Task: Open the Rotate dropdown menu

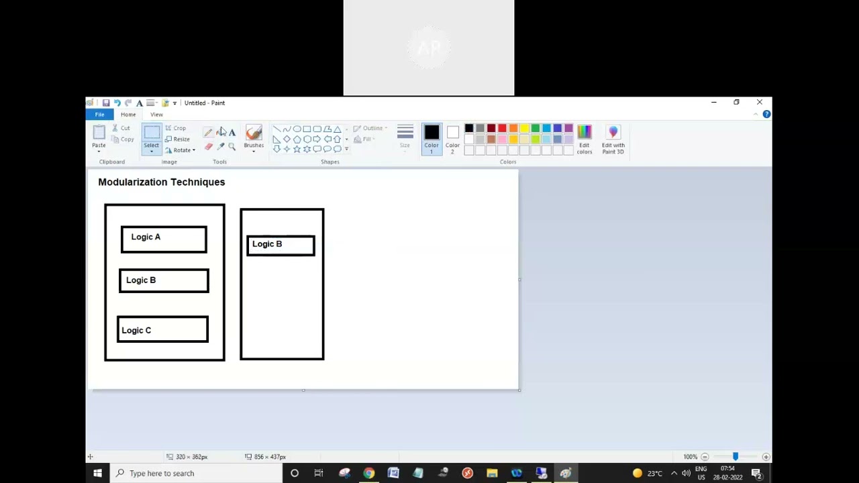Action: [181, 150]
